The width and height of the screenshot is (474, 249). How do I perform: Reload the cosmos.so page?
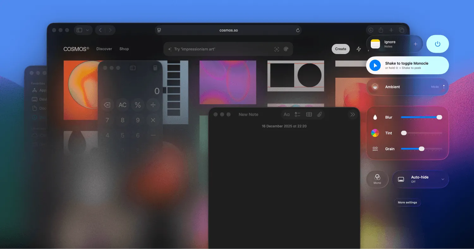pyautogui.click(x=298, y=30)
